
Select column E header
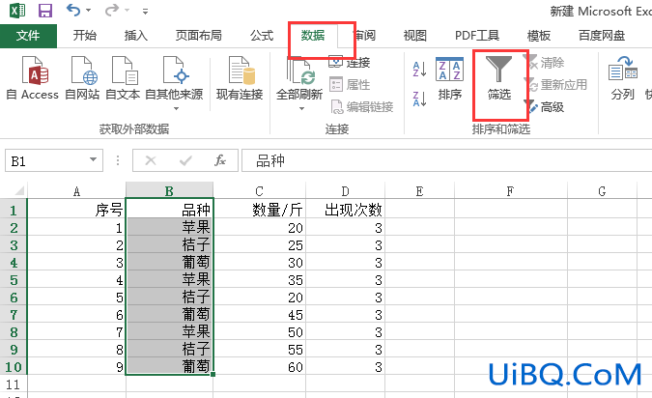click(419, 191)
